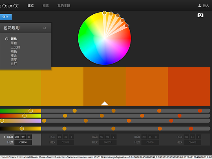The height and width of the screenshot is (159, 212).
Task: Click the G field showing 146
Action: (65, 137)
